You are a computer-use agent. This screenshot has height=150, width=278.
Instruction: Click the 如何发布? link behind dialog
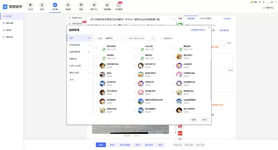click(227, 19)
